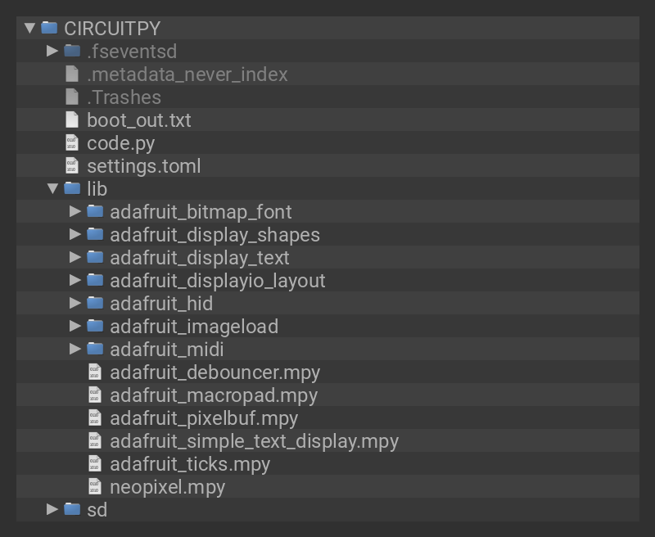Expand the adafruit_hid folder arrow
655x537 pixels.
click(x=75, y=303)
